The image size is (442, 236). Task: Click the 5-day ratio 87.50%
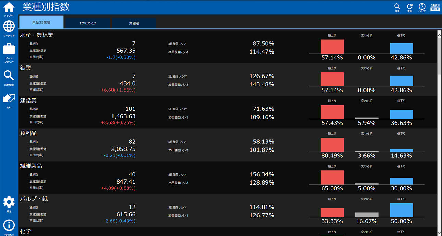pyautogui.click(x=263, y=44)
